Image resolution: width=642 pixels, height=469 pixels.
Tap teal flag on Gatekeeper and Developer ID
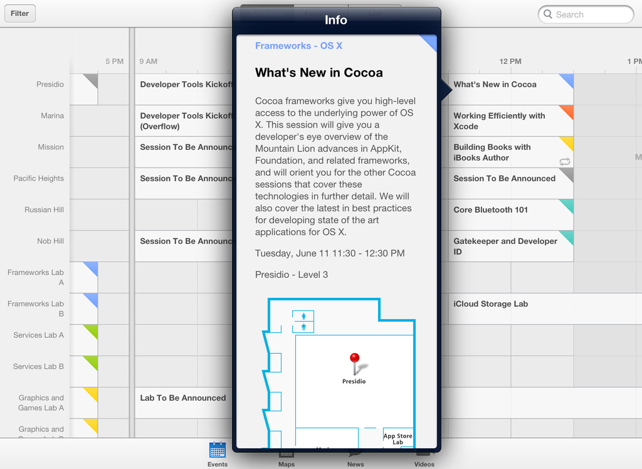[567, 236]
